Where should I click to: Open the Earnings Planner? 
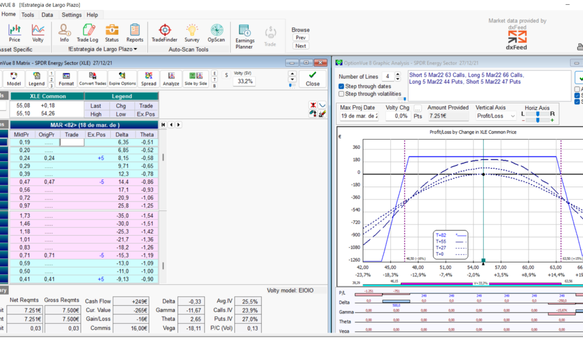245,37
